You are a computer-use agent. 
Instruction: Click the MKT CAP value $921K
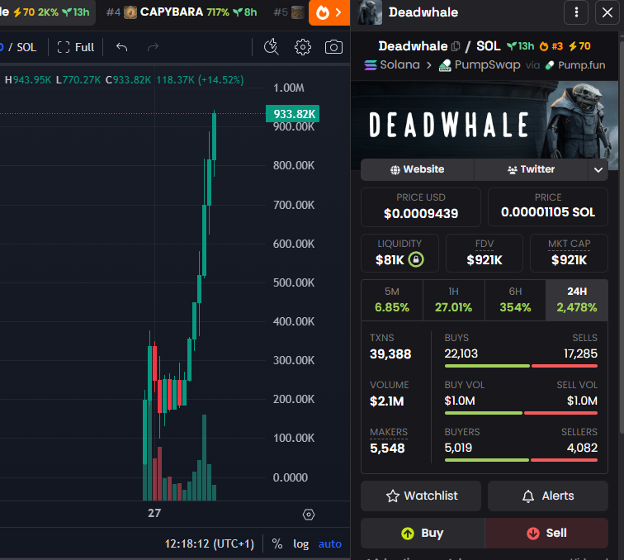(x=569, y=260)
